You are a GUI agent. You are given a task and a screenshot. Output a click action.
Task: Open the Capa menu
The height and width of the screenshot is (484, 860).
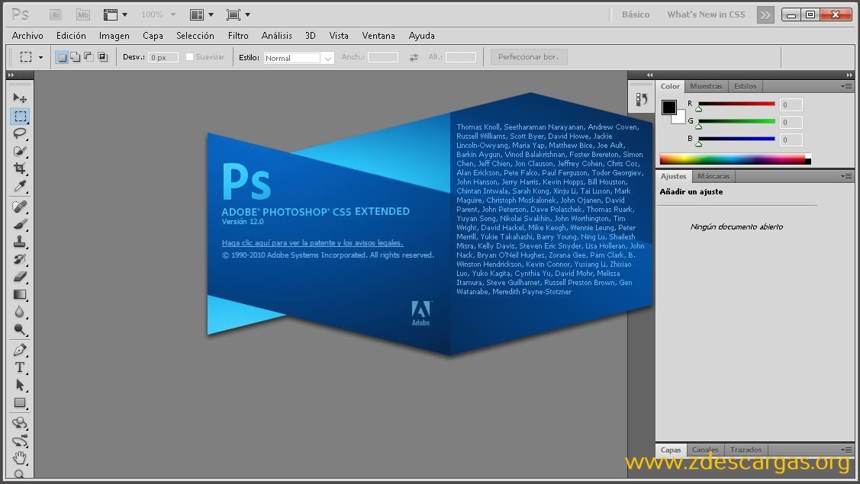153,36
